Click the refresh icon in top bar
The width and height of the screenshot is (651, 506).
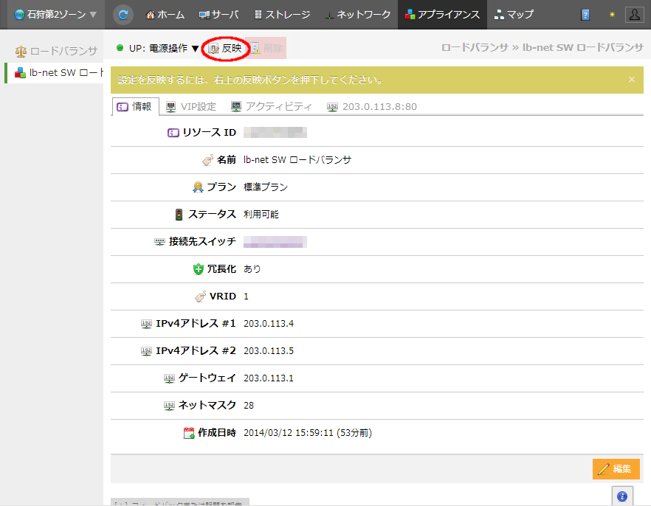coord(123,14)
